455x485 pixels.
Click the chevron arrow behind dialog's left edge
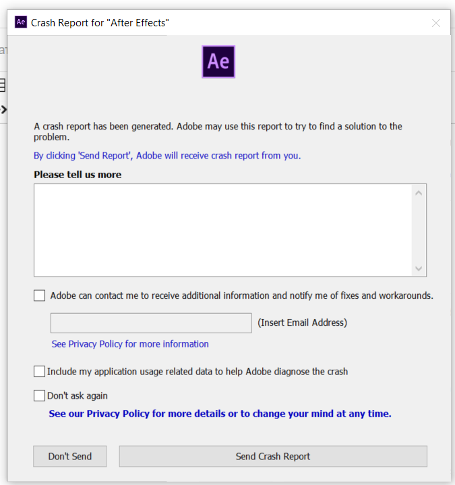[x=4, y=109]
